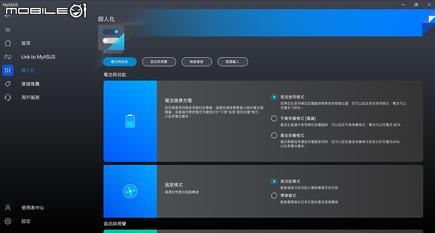Viewport: 435px width, 233px height.
Task: Open the 設定 gear icon
Action: [8, 221]
